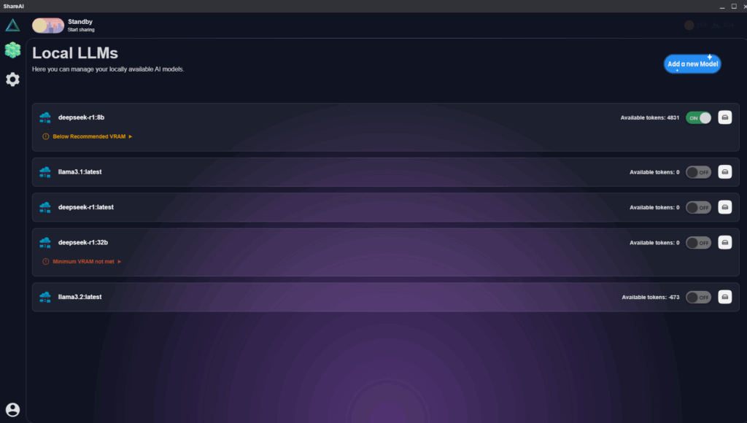Image resolution: width=747 pixels, height=423 pixels.
Task: Click Available tokens: 0 on the deepseek-r1:32b row
Action: pos(654,242)
